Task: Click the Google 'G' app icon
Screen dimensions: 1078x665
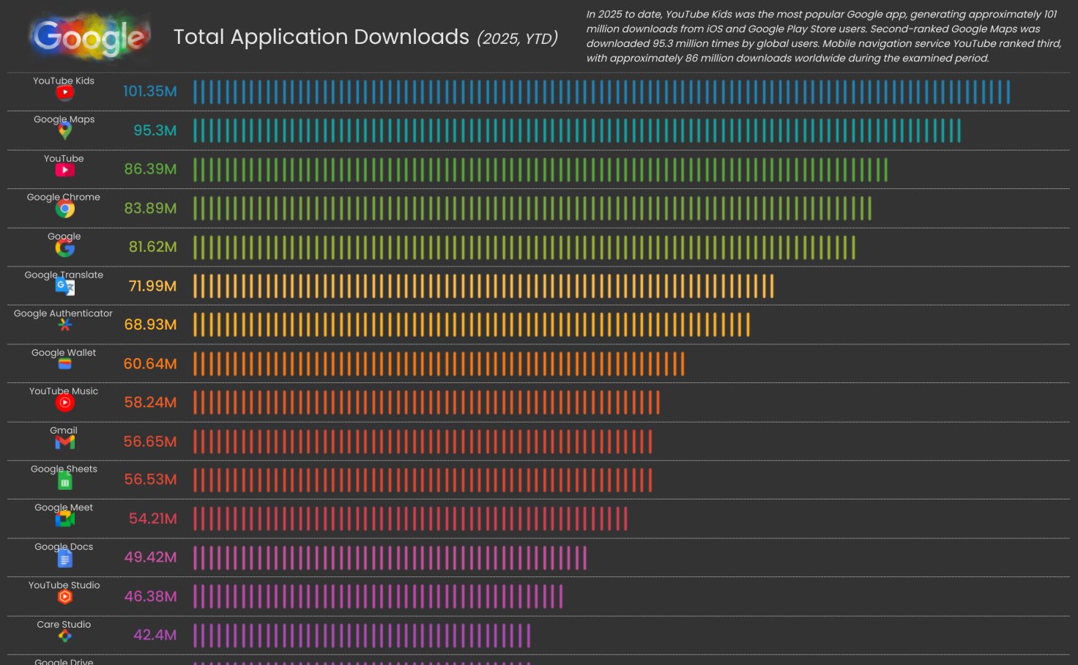Action: (64, 248)
